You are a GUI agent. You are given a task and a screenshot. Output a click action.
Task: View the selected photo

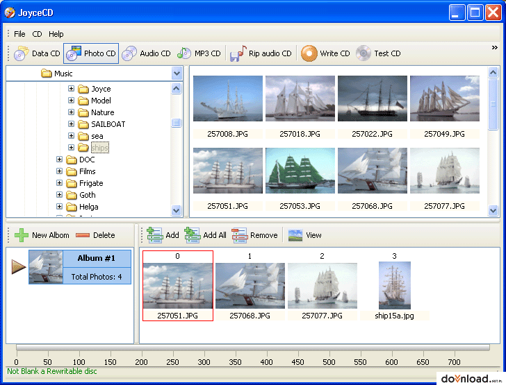[304, 235]
